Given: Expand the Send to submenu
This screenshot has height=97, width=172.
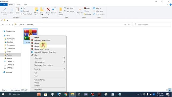Looking at the screenshot, I should pos(48,69).
